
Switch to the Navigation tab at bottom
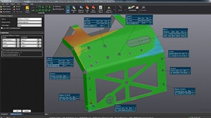click(x=4, y=114)
